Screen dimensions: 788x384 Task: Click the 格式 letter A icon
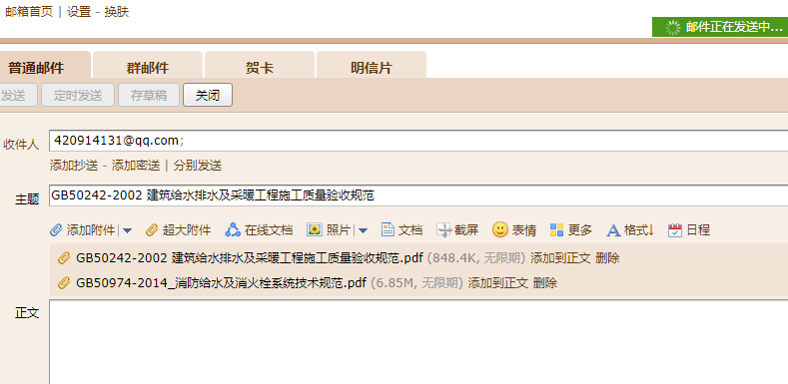click(x=613, y=230)
